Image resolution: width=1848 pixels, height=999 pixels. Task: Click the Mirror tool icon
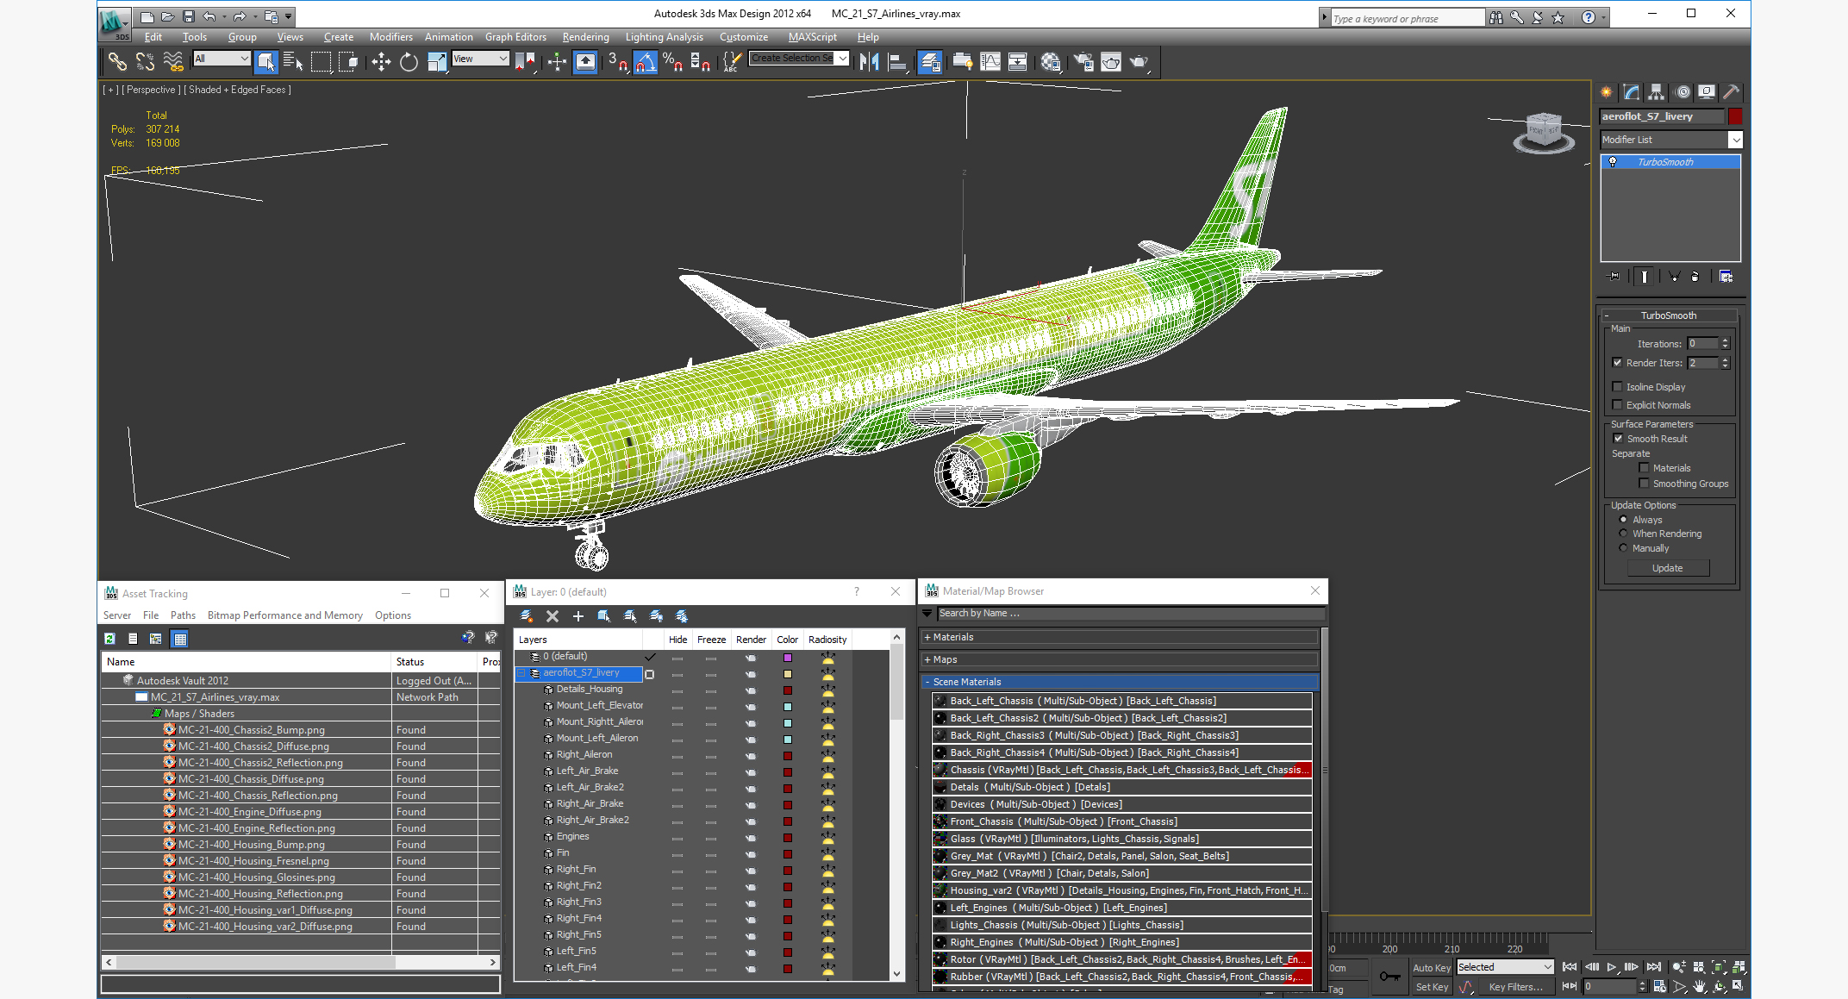pyautogui.click(x=869, y=61)
